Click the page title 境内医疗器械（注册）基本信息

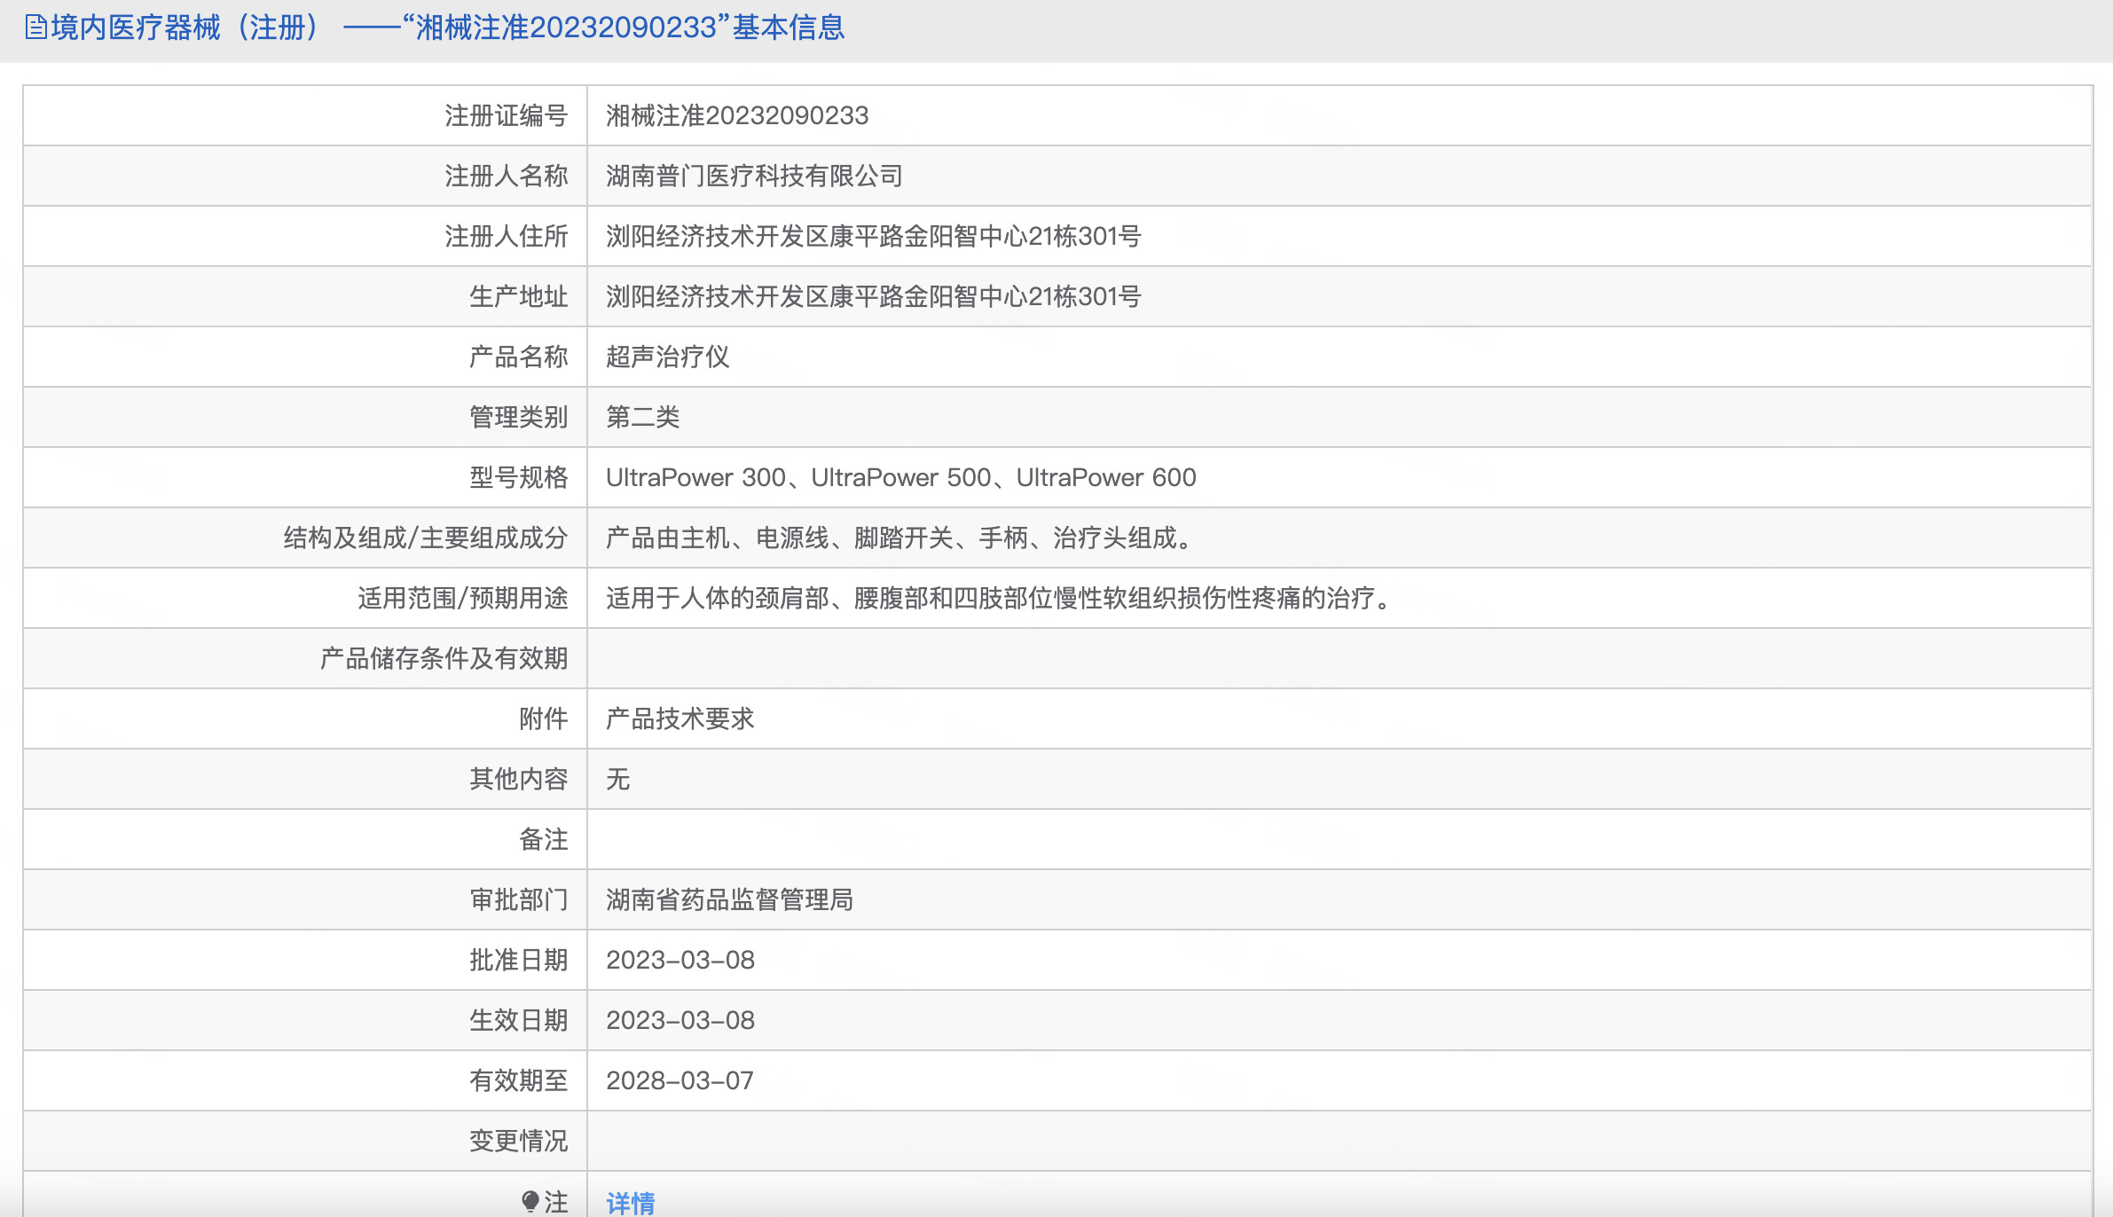(447, 27)
